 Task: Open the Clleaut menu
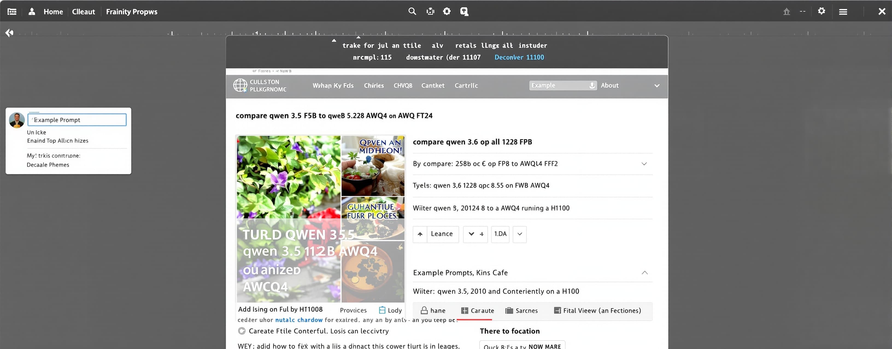[x=83, y=12]
